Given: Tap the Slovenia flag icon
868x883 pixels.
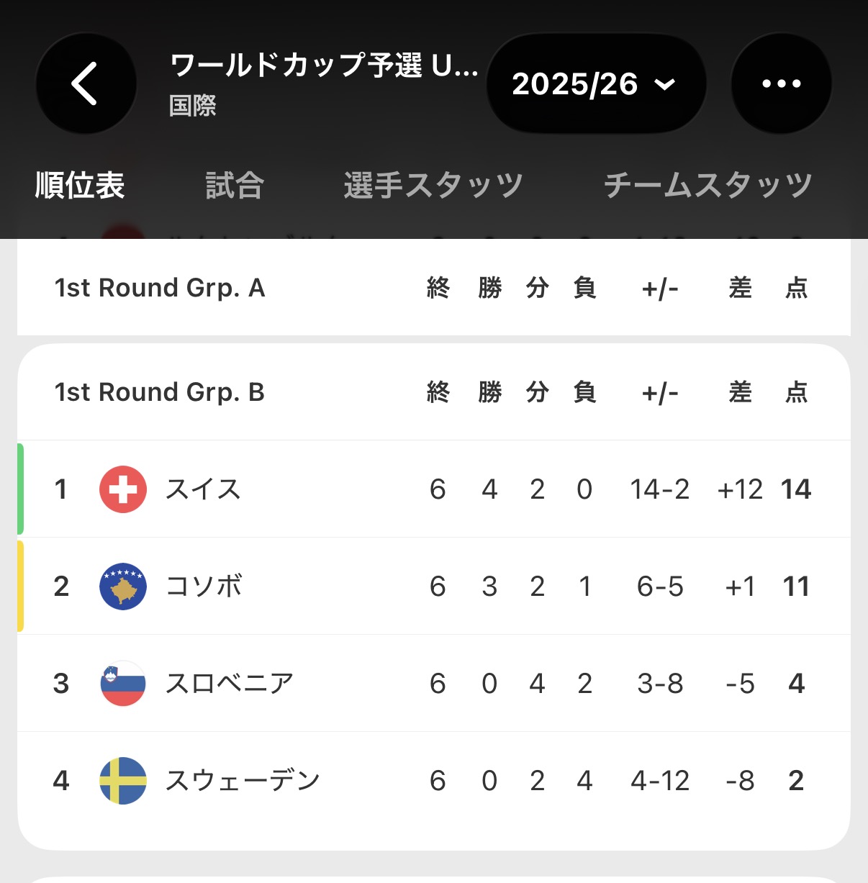Looking at the screenshot, I should pos(123,684).
